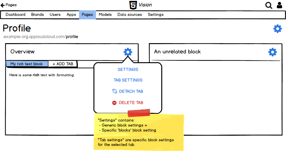The height and width of the screenshot is (151, 286).
Task: Open Data sources in the navbar
Action: click(129, 15)
